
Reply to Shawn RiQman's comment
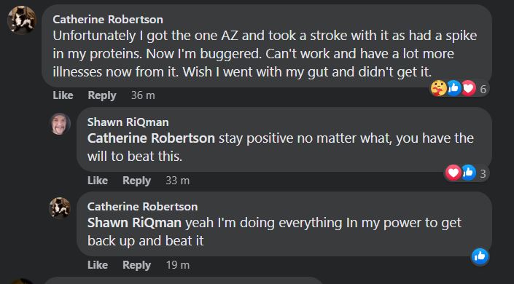[x=136, y=181]
